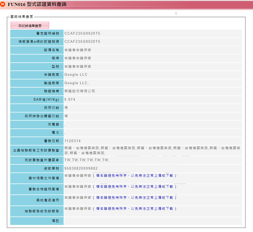Click the blue filename note in 審驗合格證明圖檔 row
The height and width of the screenshot is (232, 253).
[135, 187]
